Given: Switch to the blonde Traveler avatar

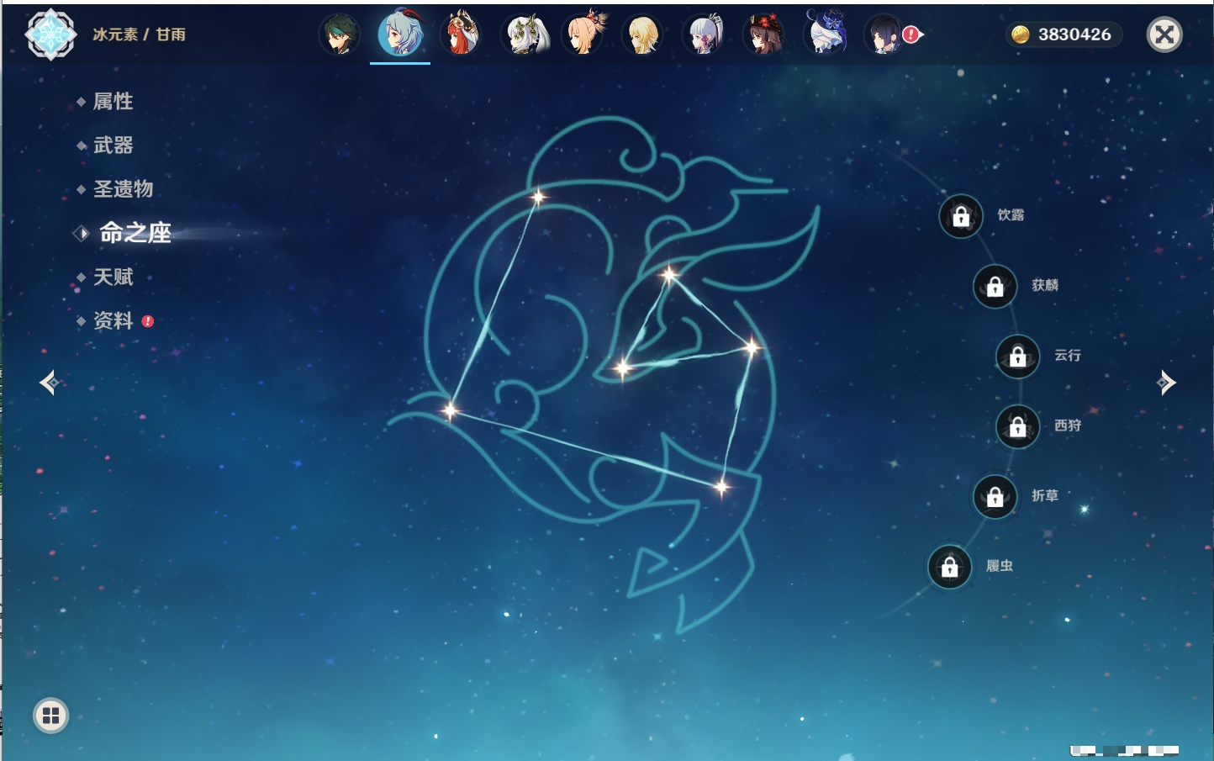Looking at the screenshot, I should tap(642, 34).
